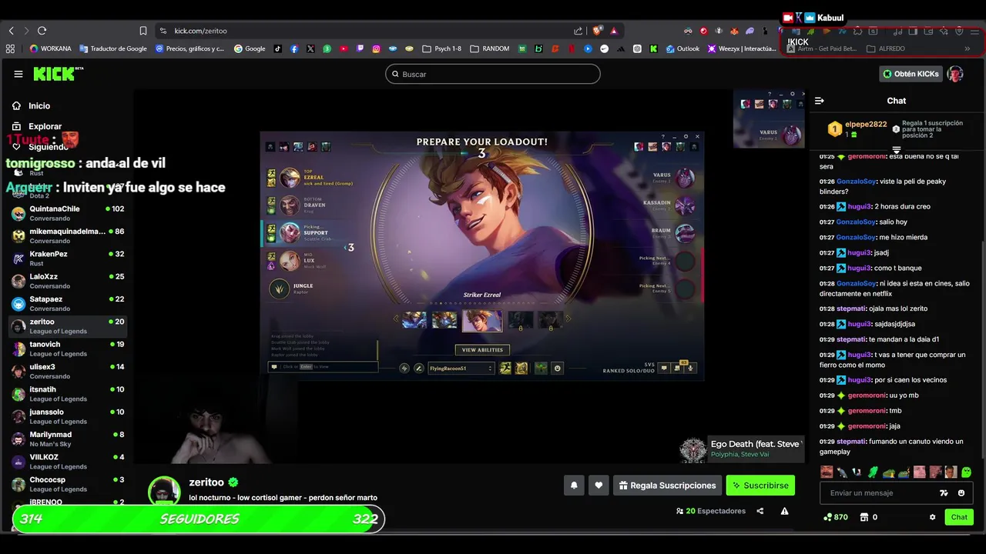Share the stream with share icon
986x554 pixels.
(x=760, y=511)
